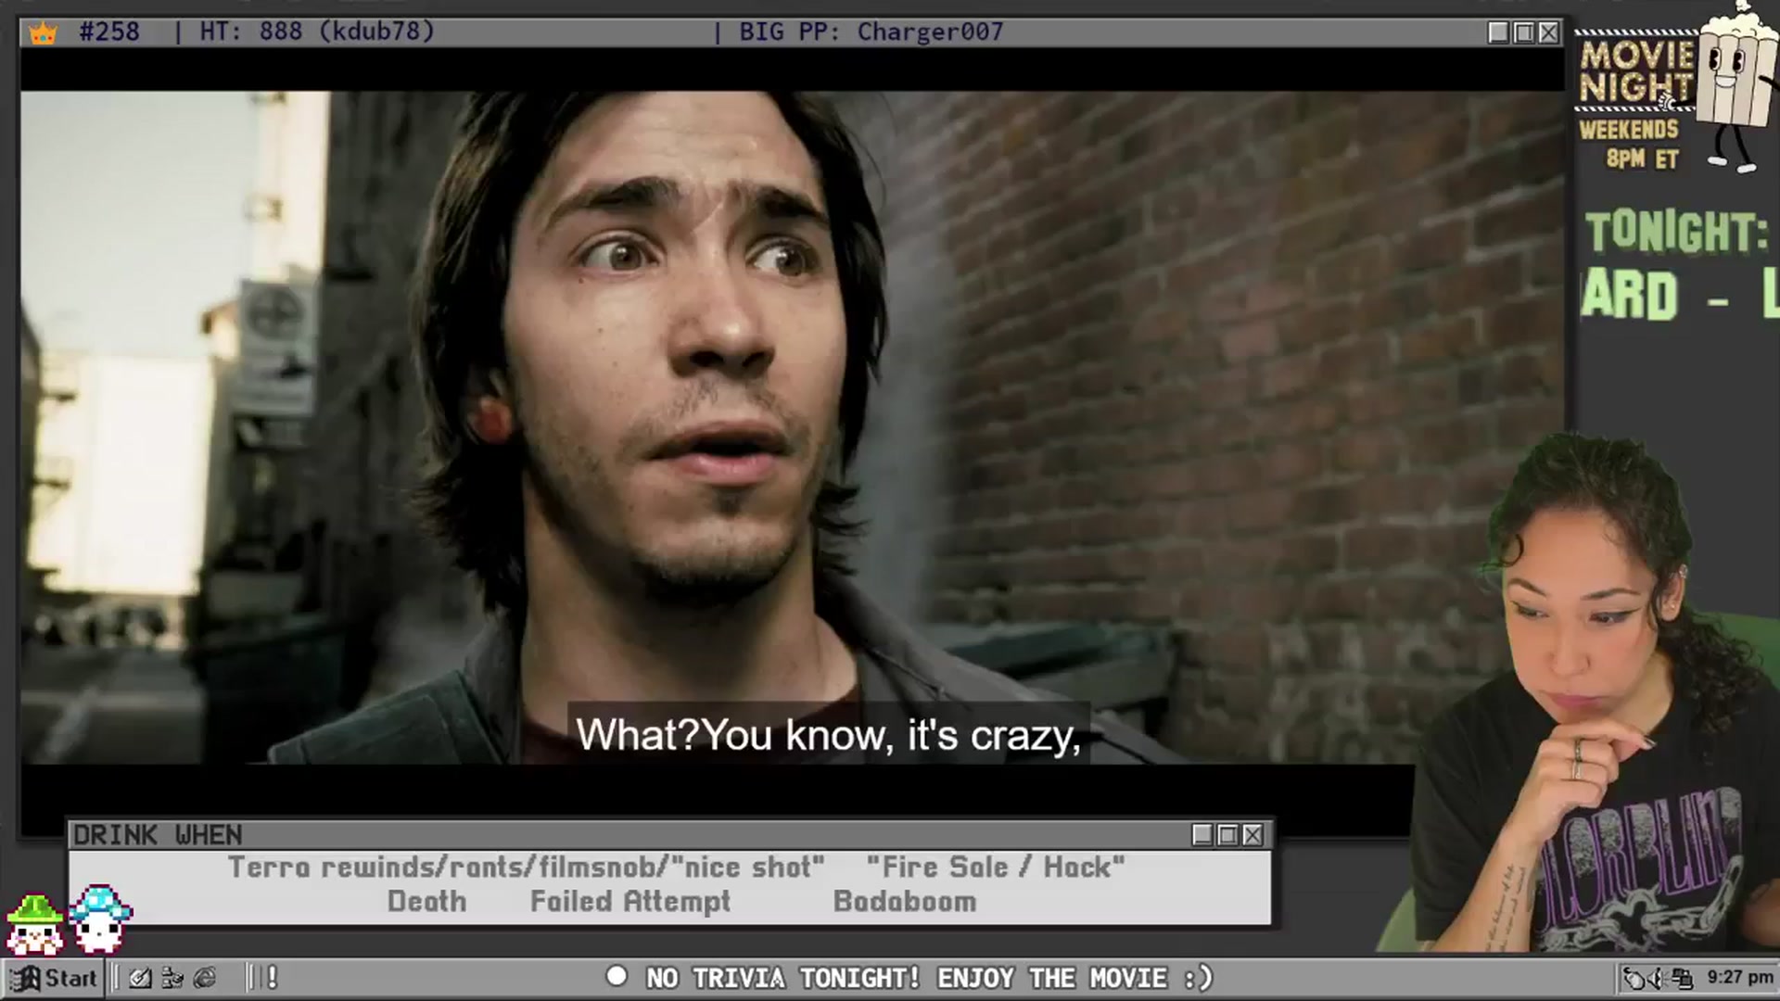Click the blue-cap mushroom pixel character
Viewport: 1780px width, 1001px height.
click(x=101, y=919)
